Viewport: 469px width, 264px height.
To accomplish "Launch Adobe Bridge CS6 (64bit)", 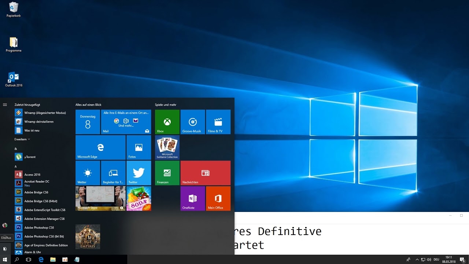I will tap(41, 201).
